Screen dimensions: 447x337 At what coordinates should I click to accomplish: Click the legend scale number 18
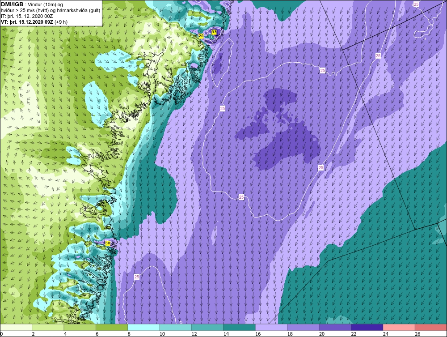290,334
